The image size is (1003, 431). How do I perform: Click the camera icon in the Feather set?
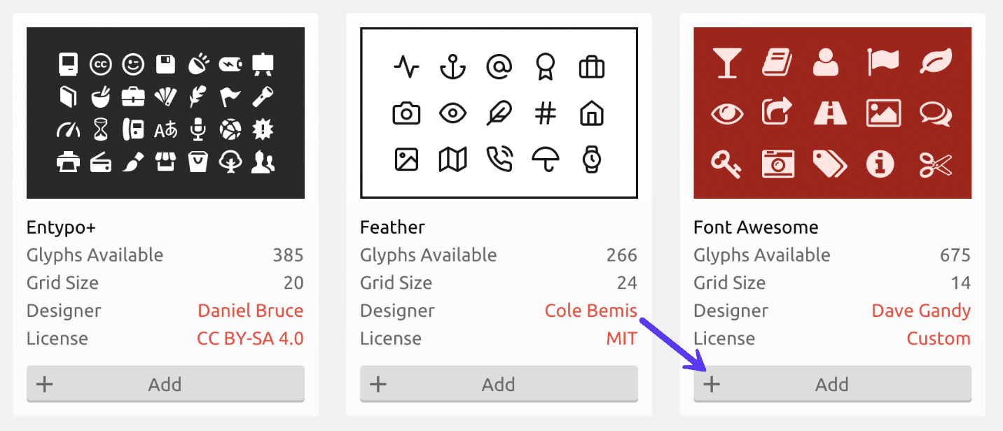(406, 113)
